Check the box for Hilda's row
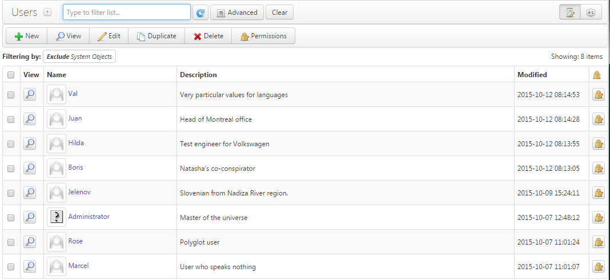 11,143
